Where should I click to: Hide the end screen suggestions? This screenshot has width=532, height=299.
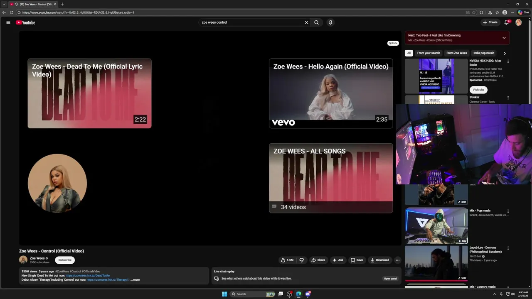[x=393, y=43]
